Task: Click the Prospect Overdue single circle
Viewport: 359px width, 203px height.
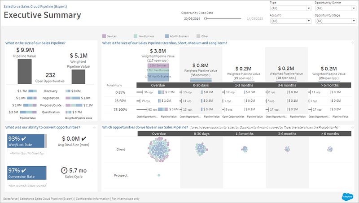Action: point(159,175)
